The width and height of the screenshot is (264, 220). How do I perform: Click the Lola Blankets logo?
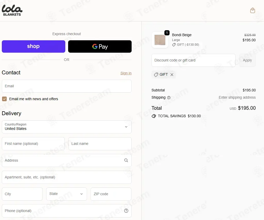pos(12,10)
